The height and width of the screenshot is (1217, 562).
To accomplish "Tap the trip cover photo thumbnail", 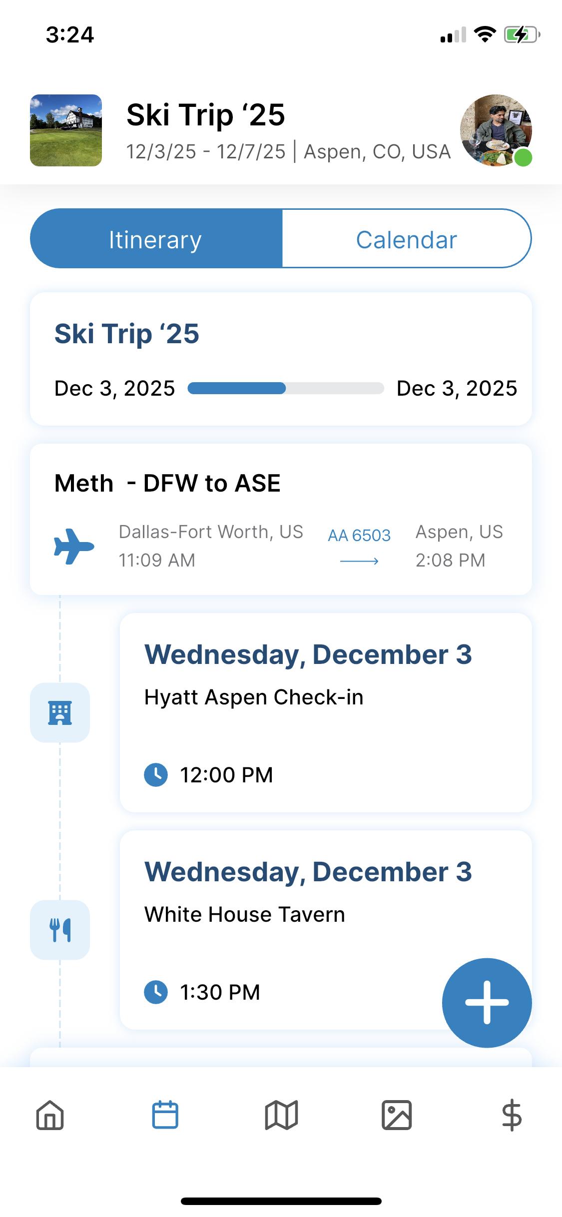I will tap(66, 130).
